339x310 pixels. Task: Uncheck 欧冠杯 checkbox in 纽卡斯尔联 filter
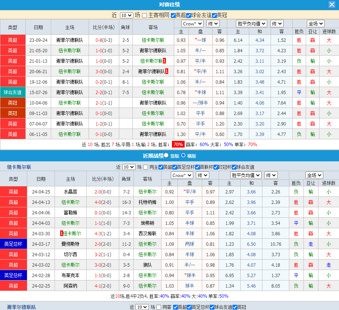point(216,167)
